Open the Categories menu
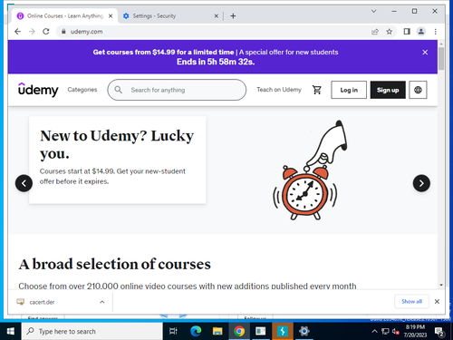Image resolution: width=453 pixels, height=340 pixels. [x=82, y=90]
